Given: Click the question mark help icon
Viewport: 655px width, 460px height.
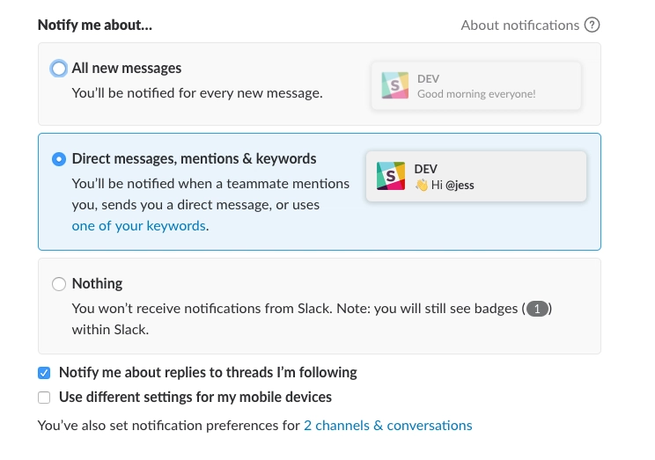Looking at the screenshot, I should pyautogui.click(x=592, y=25).
